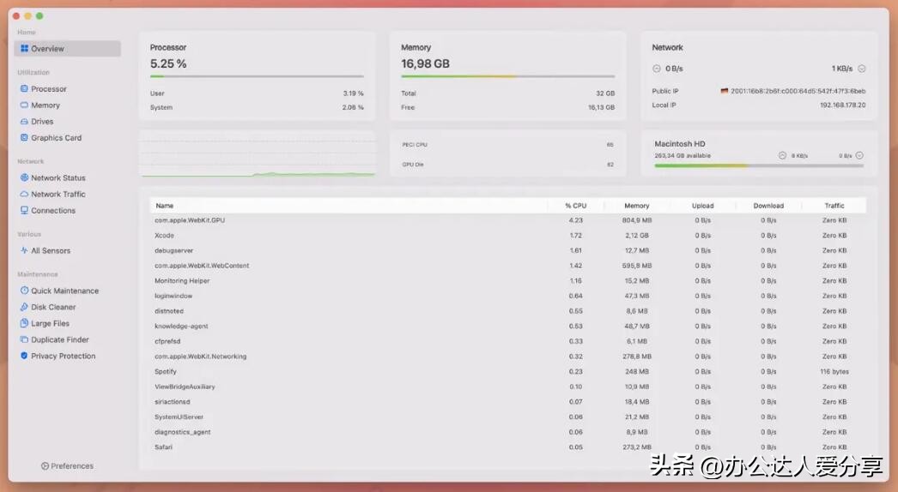The height and width of the screenshot is (492, 898).
Task: Click the GPU Die sensor row
Action: tap(508, 165)
